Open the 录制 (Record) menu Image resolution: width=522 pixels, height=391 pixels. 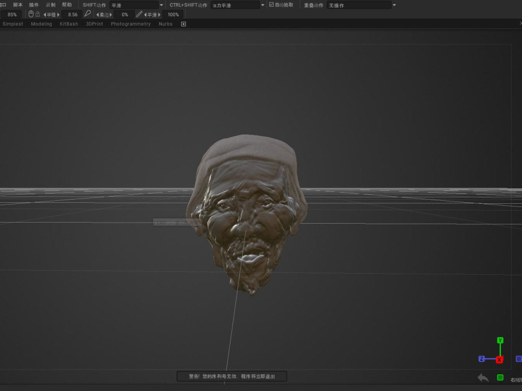tap(51, 5)
